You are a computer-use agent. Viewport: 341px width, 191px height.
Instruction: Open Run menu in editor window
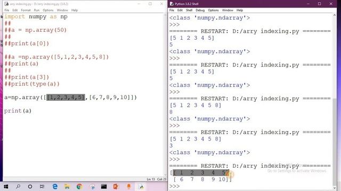(37, 10)
